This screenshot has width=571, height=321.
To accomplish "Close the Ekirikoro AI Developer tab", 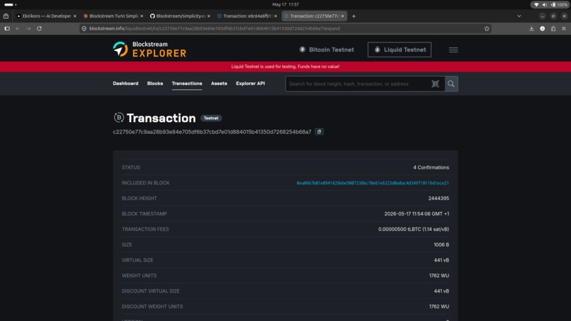I will coord(74,16).
